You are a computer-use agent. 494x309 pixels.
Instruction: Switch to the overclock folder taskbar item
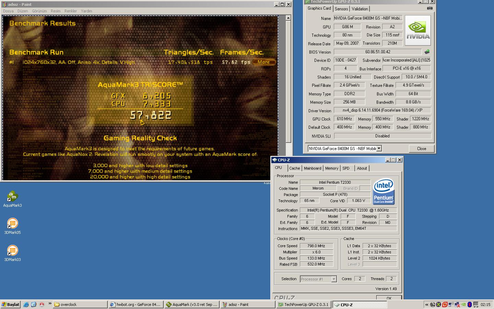click(x=80, y=305)
